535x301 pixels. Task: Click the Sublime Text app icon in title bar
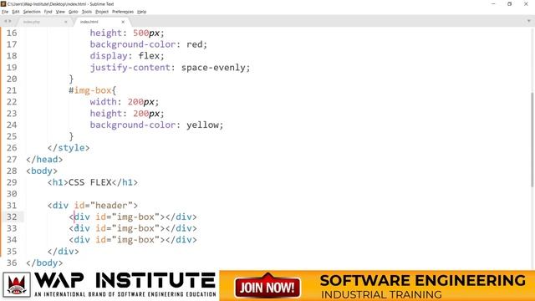click(3, 3)
